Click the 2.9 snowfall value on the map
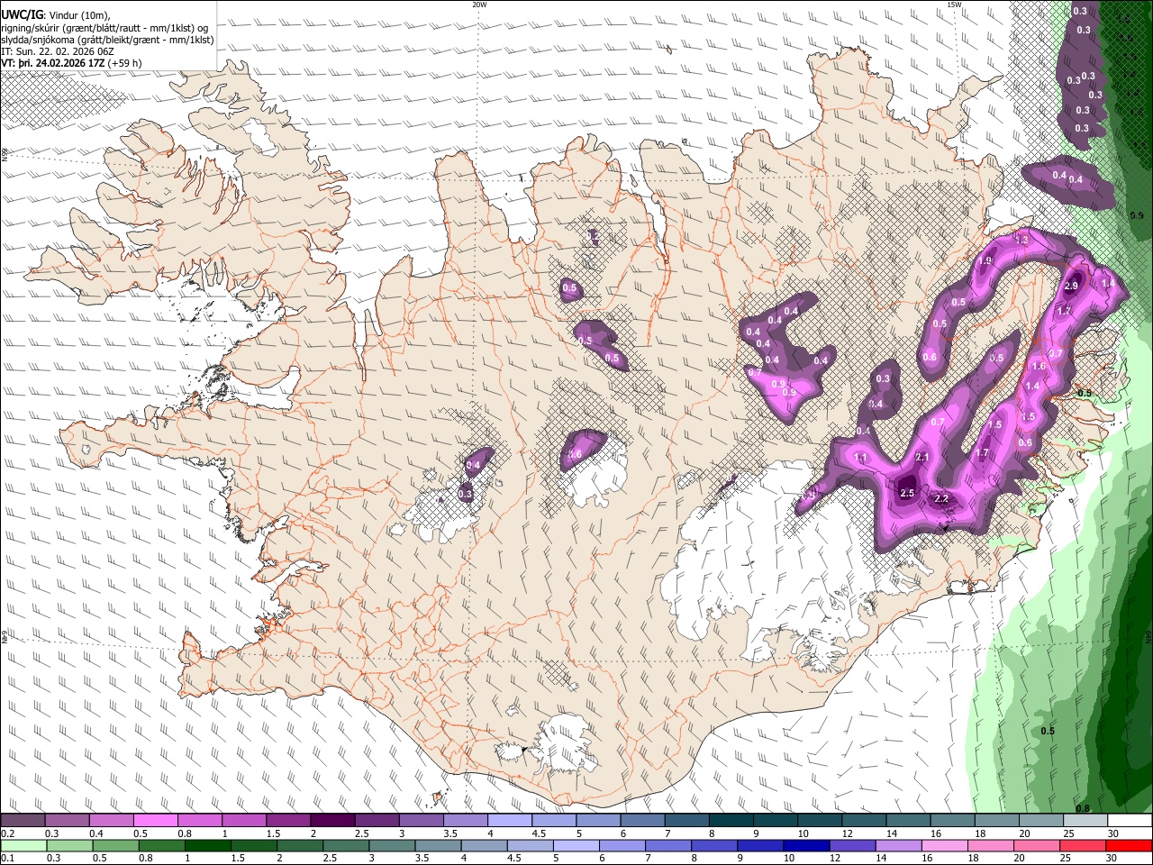The image size is (1153, 865). click(x=1071, y=286)
